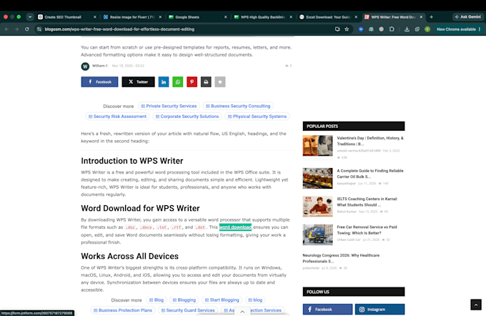Open Free Car Removal Service thumbnail
This screenshot has width=486, height=316.
318,234
